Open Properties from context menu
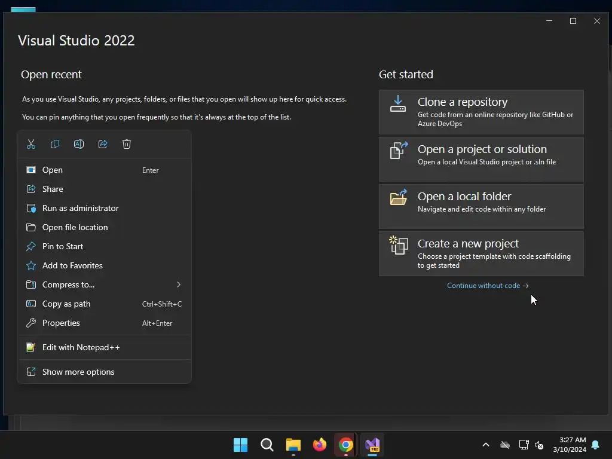 pyautogui.click(x=104, y=323)
